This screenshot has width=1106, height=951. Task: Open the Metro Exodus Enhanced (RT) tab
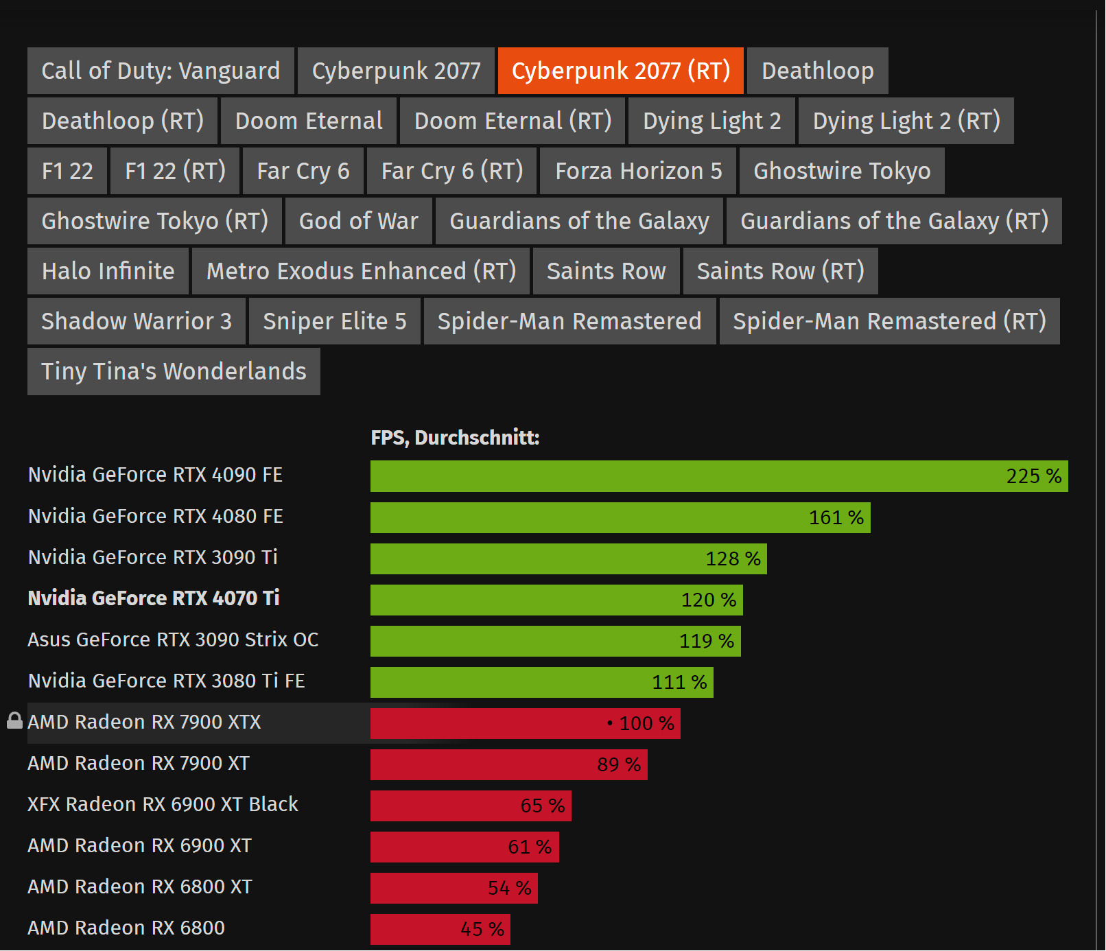[361, 271]
